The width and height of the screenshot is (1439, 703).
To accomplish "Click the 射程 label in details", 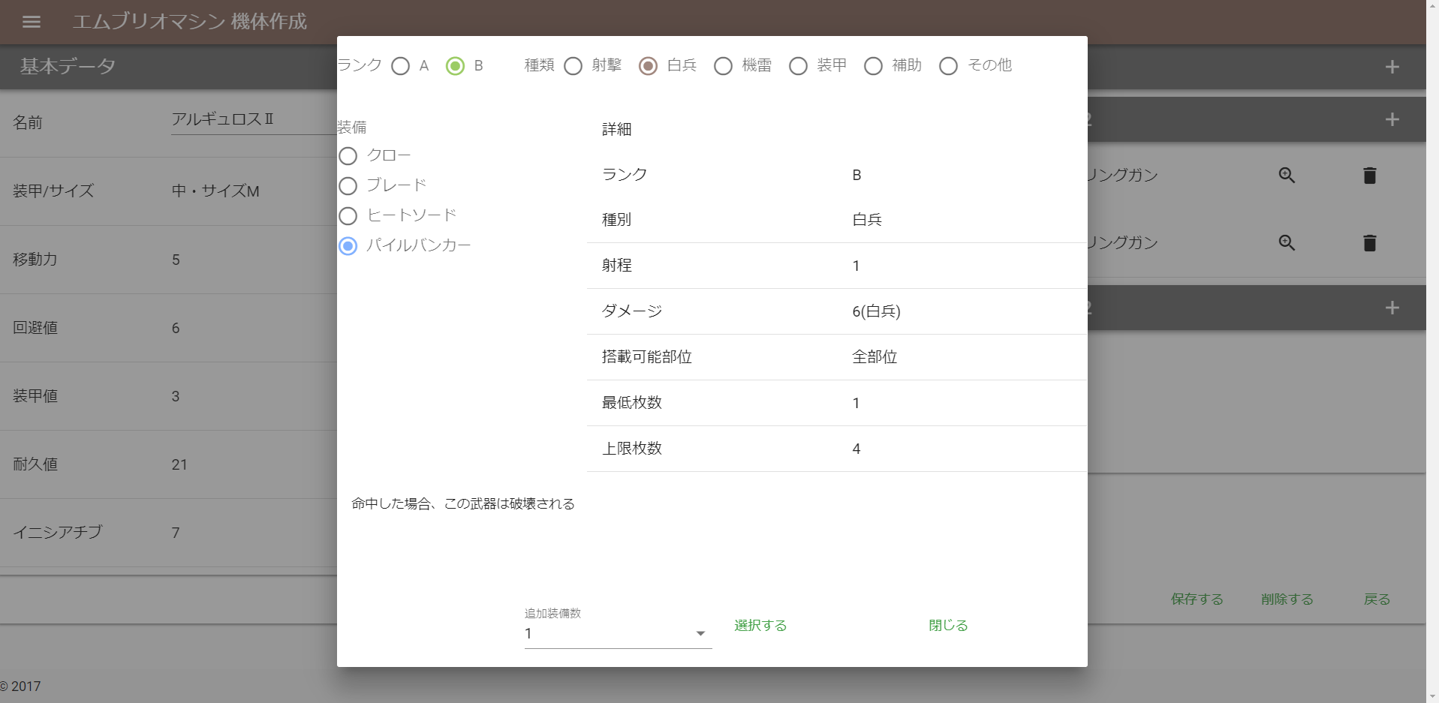I will coord(617,266).
